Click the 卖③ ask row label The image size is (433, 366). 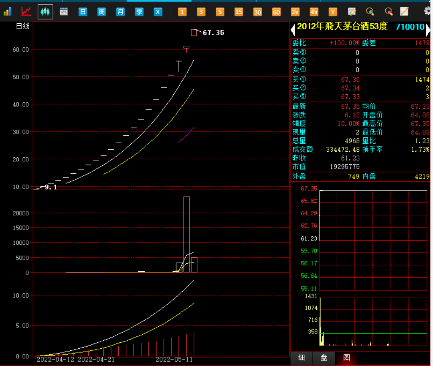299,52
